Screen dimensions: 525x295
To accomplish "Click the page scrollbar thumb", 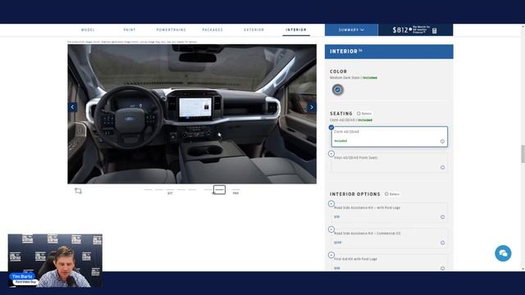I will pos(523,154).
